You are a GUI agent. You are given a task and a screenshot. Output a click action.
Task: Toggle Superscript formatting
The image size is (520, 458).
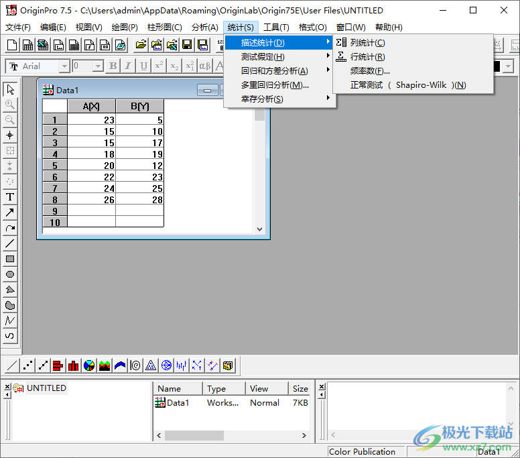[x=159, y=66]
